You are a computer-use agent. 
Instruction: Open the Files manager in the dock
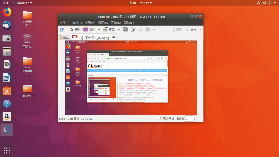pos(7,51)
